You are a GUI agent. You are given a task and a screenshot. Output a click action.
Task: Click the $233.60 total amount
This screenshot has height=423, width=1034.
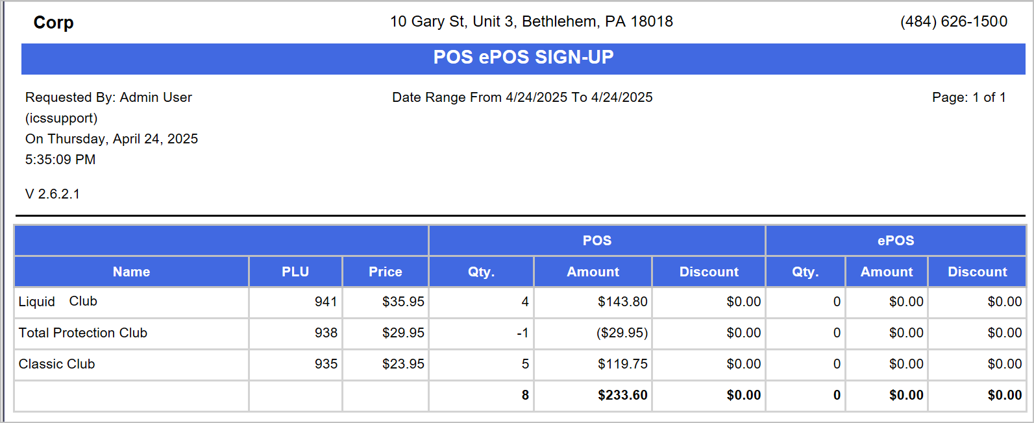tap(622, 395)
